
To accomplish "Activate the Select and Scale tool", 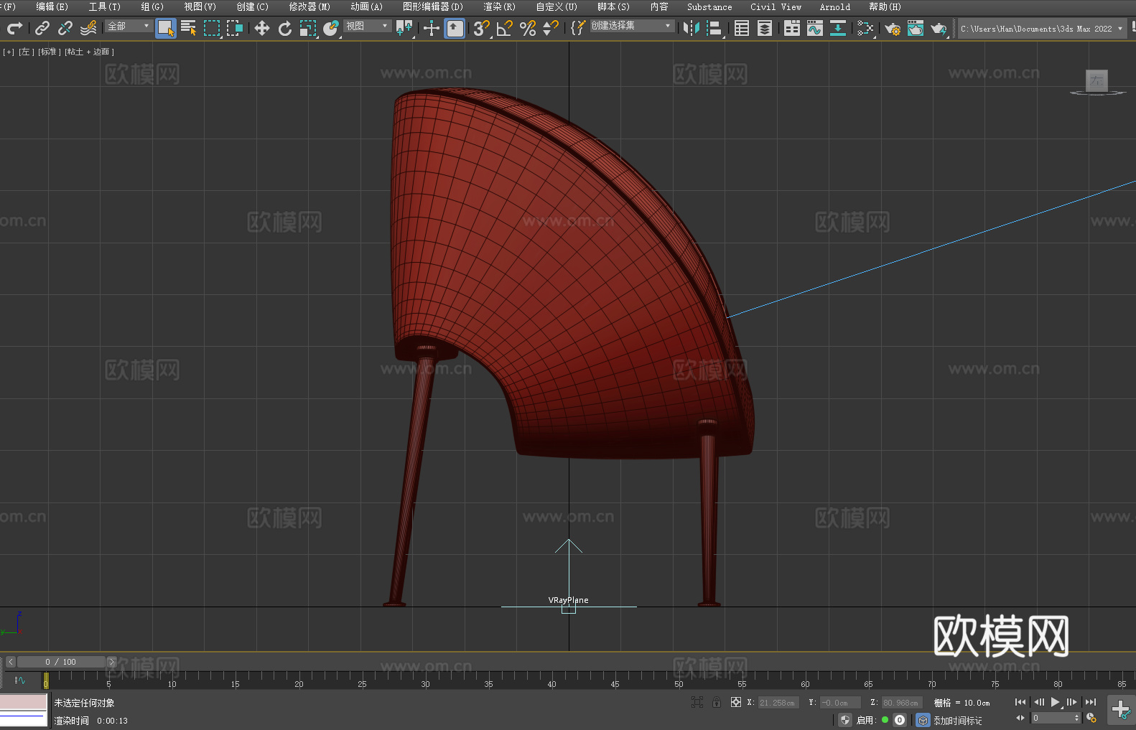I will tap(308, 28).
